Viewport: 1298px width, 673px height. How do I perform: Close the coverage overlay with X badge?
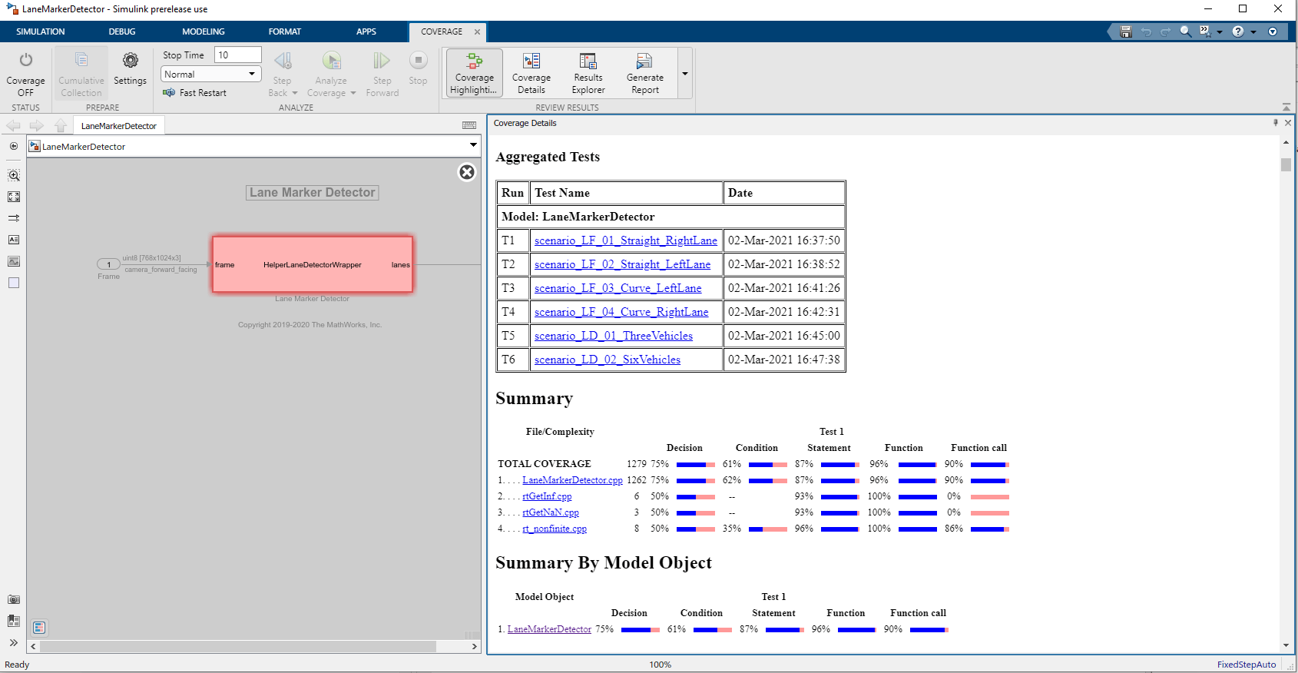click(x=467, y=172)
